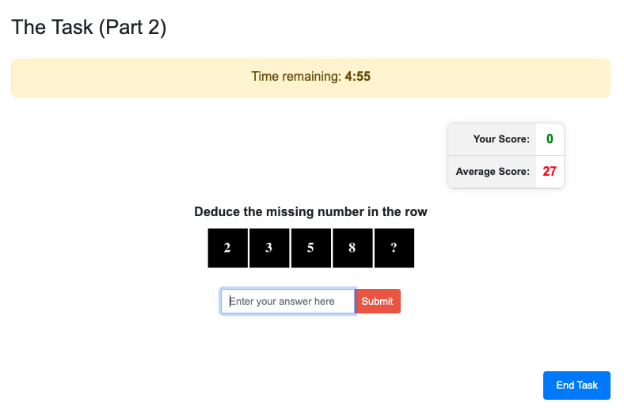The height and width of the screenshot is (414, 624).
Task: Click the green score value 0
Action: point(550,139)
